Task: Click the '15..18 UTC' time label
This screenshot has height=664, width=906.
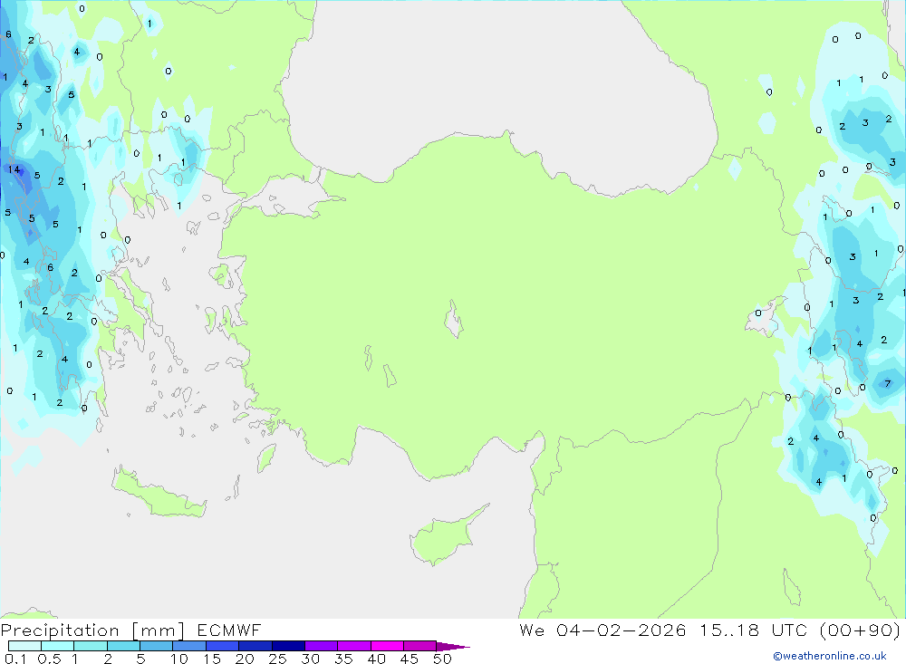Action: (x=754, y=630)
